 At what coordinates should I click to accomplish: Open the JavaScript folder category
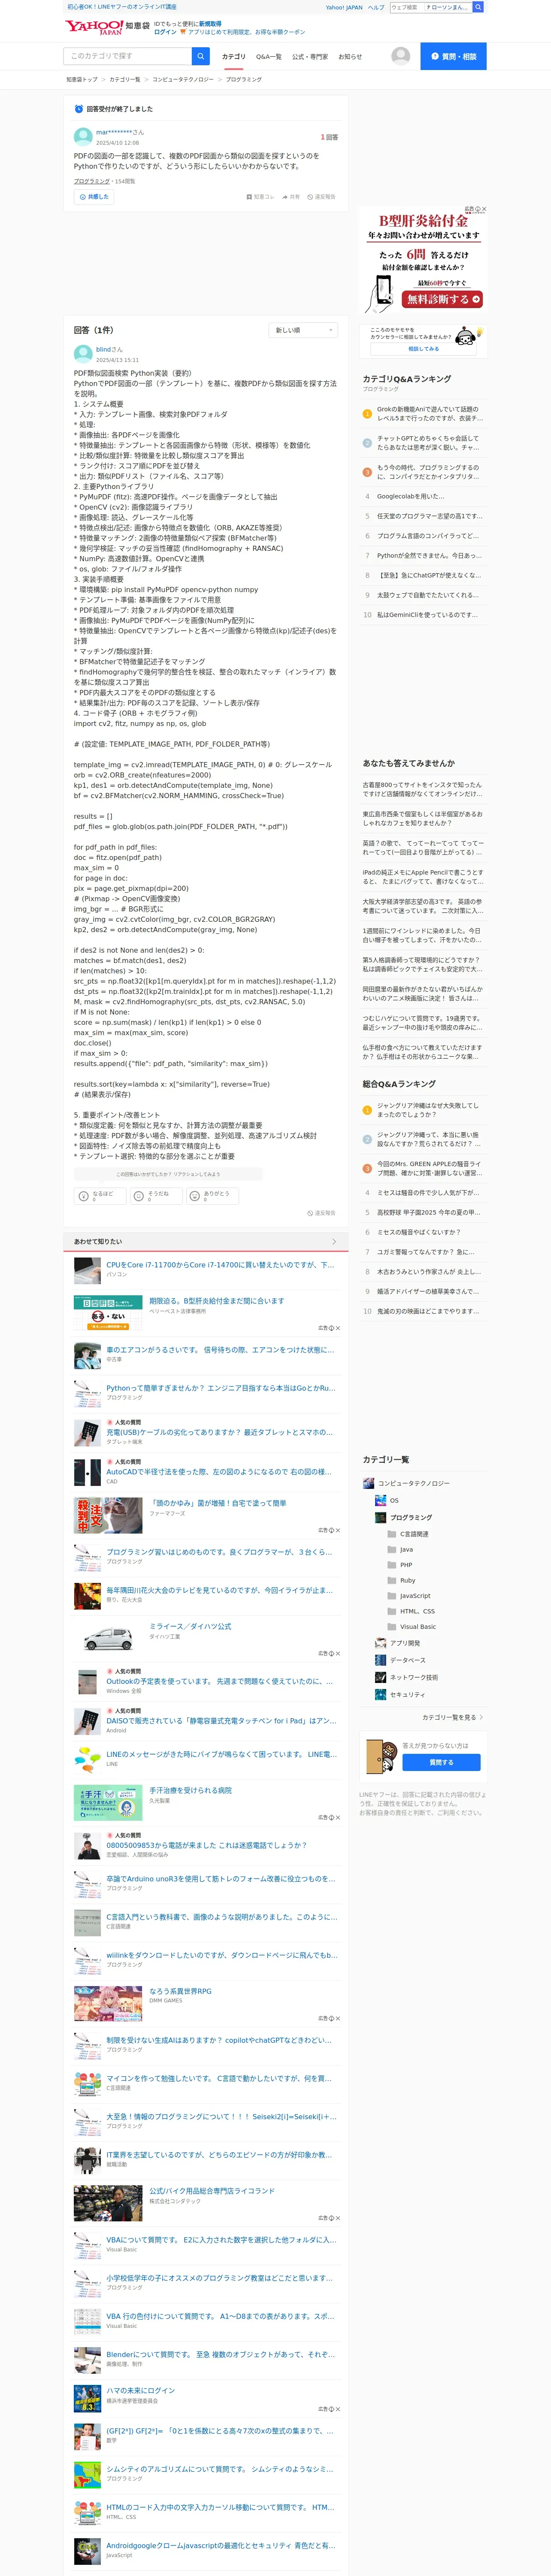pos(409,1596)
